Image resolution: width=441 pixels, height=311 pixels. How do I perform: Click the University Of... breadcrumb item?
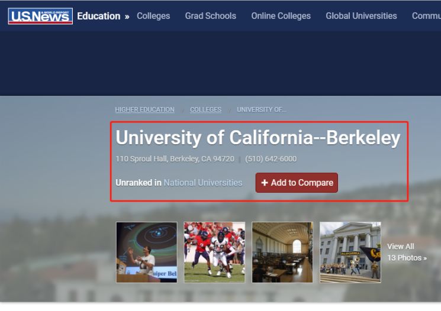click(x=262, y=109)
